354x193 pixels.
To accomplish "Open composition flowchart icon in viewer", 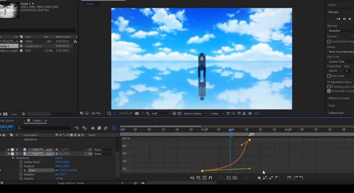I will point(244,113).
